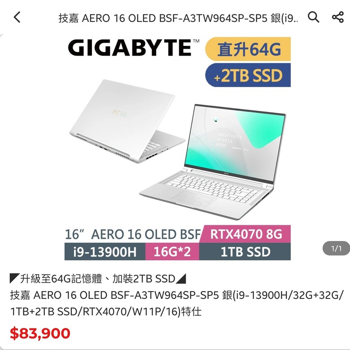This screenshot has height=350, width=350.
Task: Open search with the magnifier icon
Action: (x=313, y=17)
